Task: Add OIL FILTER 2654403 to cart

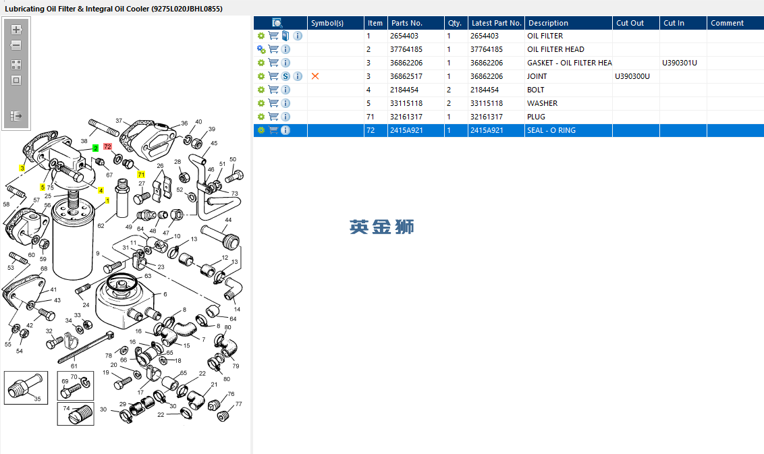Action: coord(273,36)
